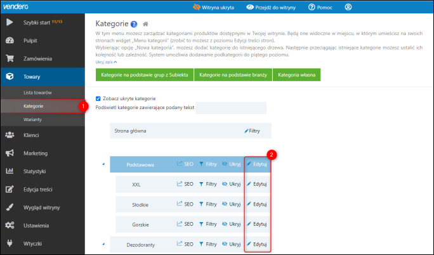
Task: Open SEO for the XXL category
Action: point(185,184)
